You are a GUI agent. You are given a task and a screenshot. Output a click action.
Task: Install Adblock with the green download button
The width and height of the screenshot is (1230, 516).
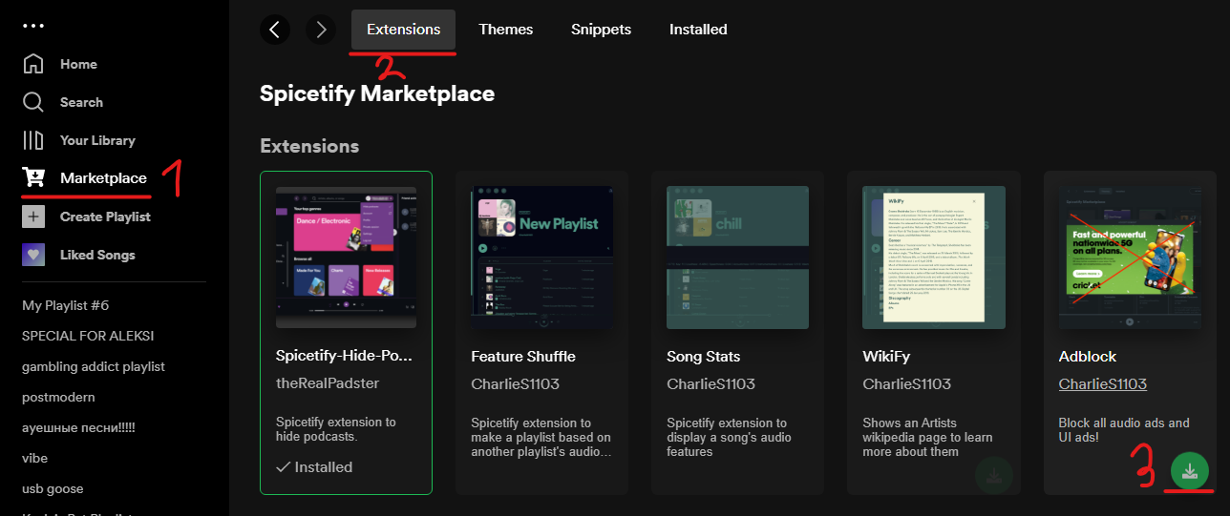pyautogui.click(x=1190, y=471)
